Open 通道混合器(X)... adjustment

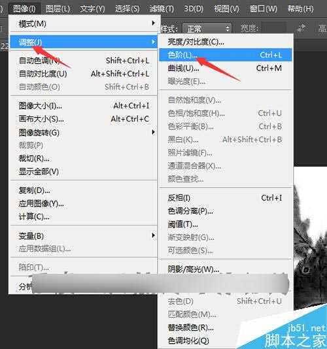coord(226,166)
